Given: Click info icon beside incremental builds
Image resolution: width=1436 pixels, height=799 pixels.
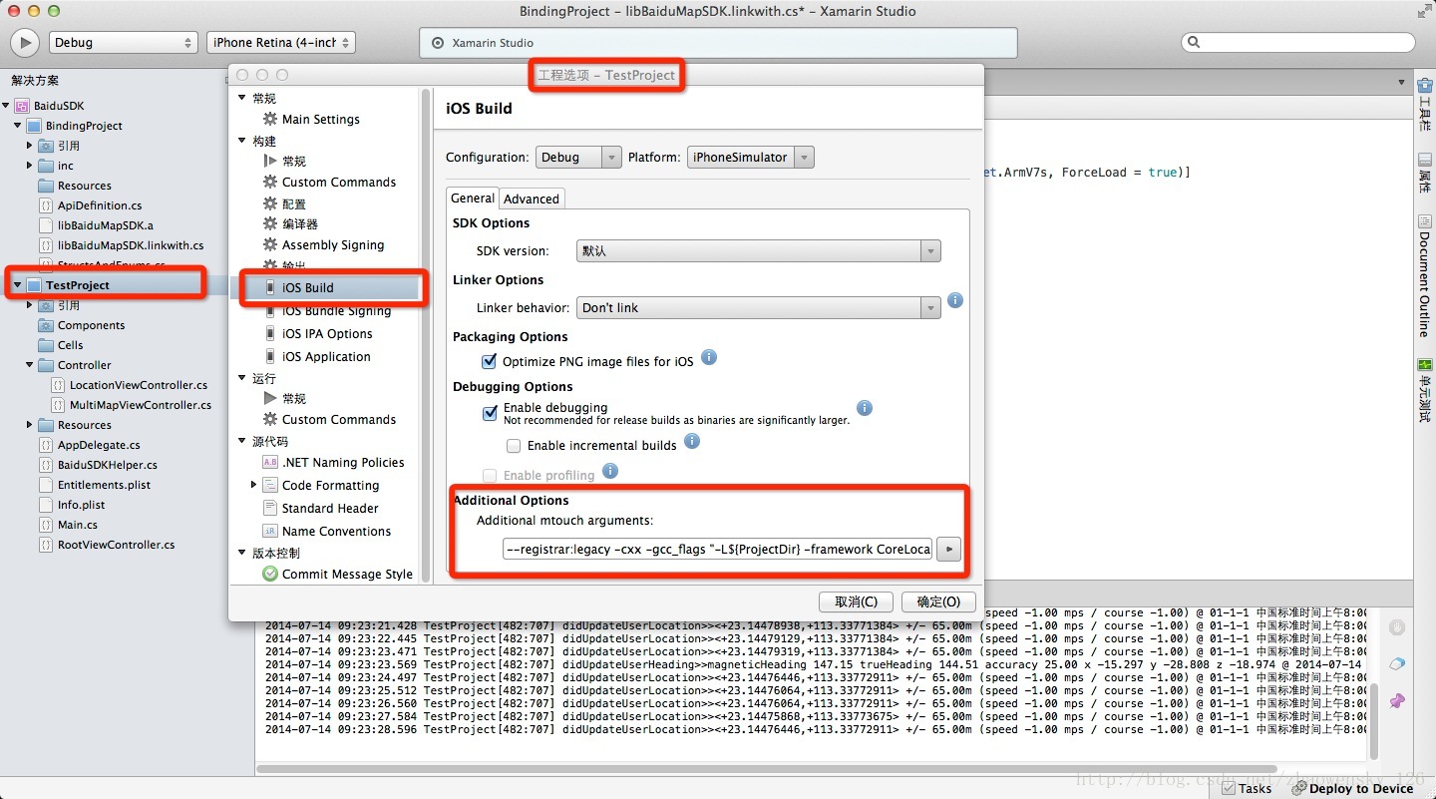Looking at the screenshot, I should pos(692,441).
